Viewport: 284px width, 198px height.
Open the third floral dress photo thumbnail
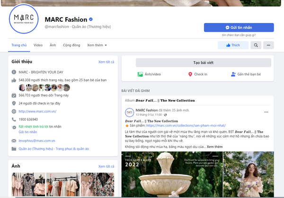(98, 184)
